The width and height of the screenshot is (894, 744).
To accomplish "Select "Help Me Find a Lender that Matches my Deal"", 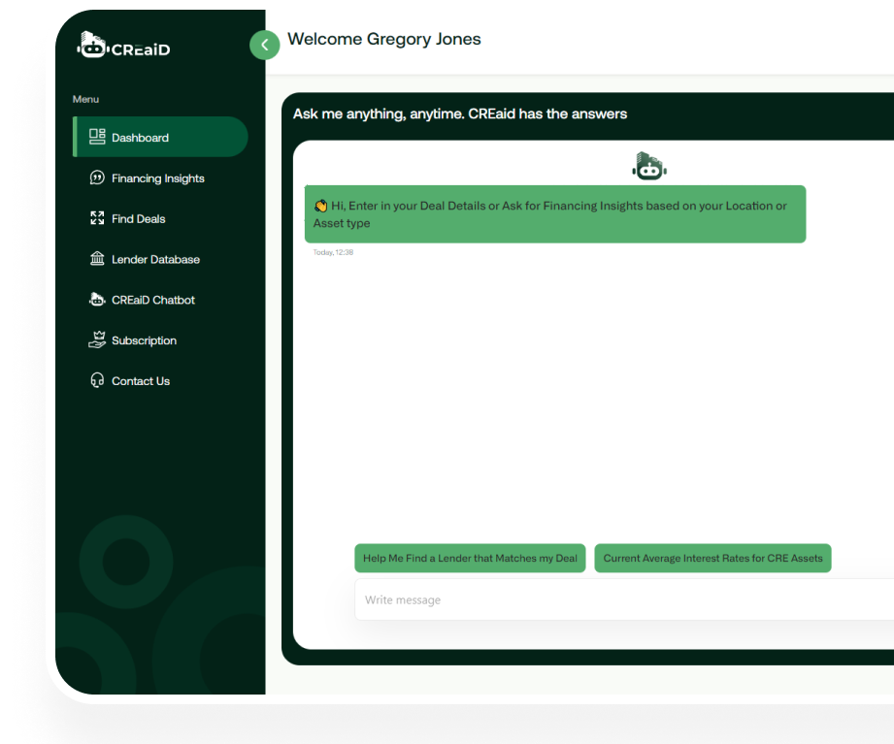I will coord(470,559).
